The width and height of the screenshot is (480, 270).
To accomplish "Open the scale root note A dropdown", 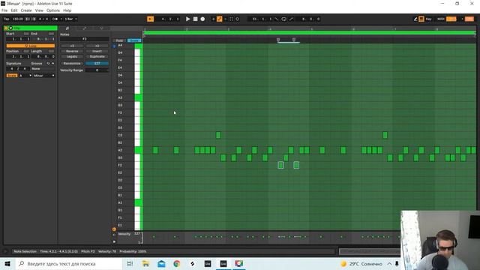I will click(25, 76).
